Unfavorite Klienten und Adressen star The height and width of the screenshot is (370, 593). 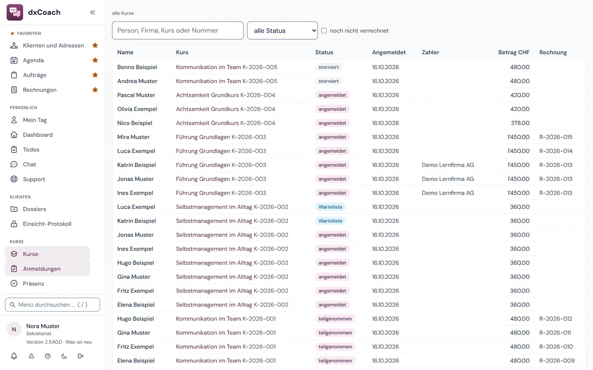click(x=95, y=45)
